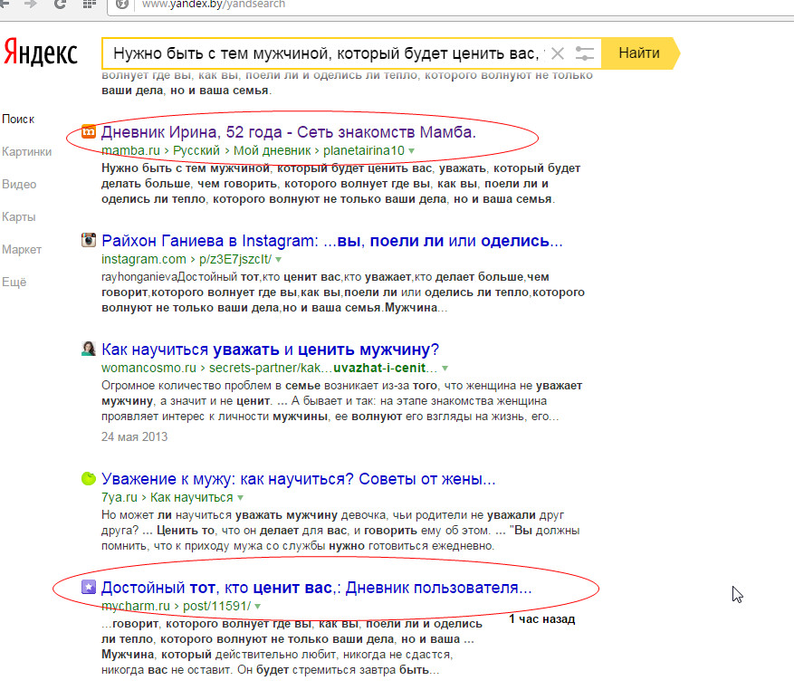794x690 pixels.
Task: Open the post/11591/ path link
Action: pyautogui.click(x=216, y=606)
